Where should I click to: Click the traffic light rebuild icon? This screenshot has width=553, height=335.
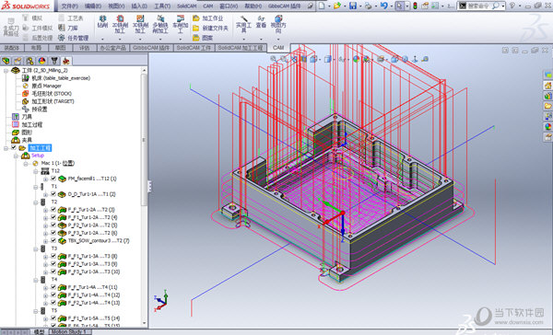tap(415, 6)
